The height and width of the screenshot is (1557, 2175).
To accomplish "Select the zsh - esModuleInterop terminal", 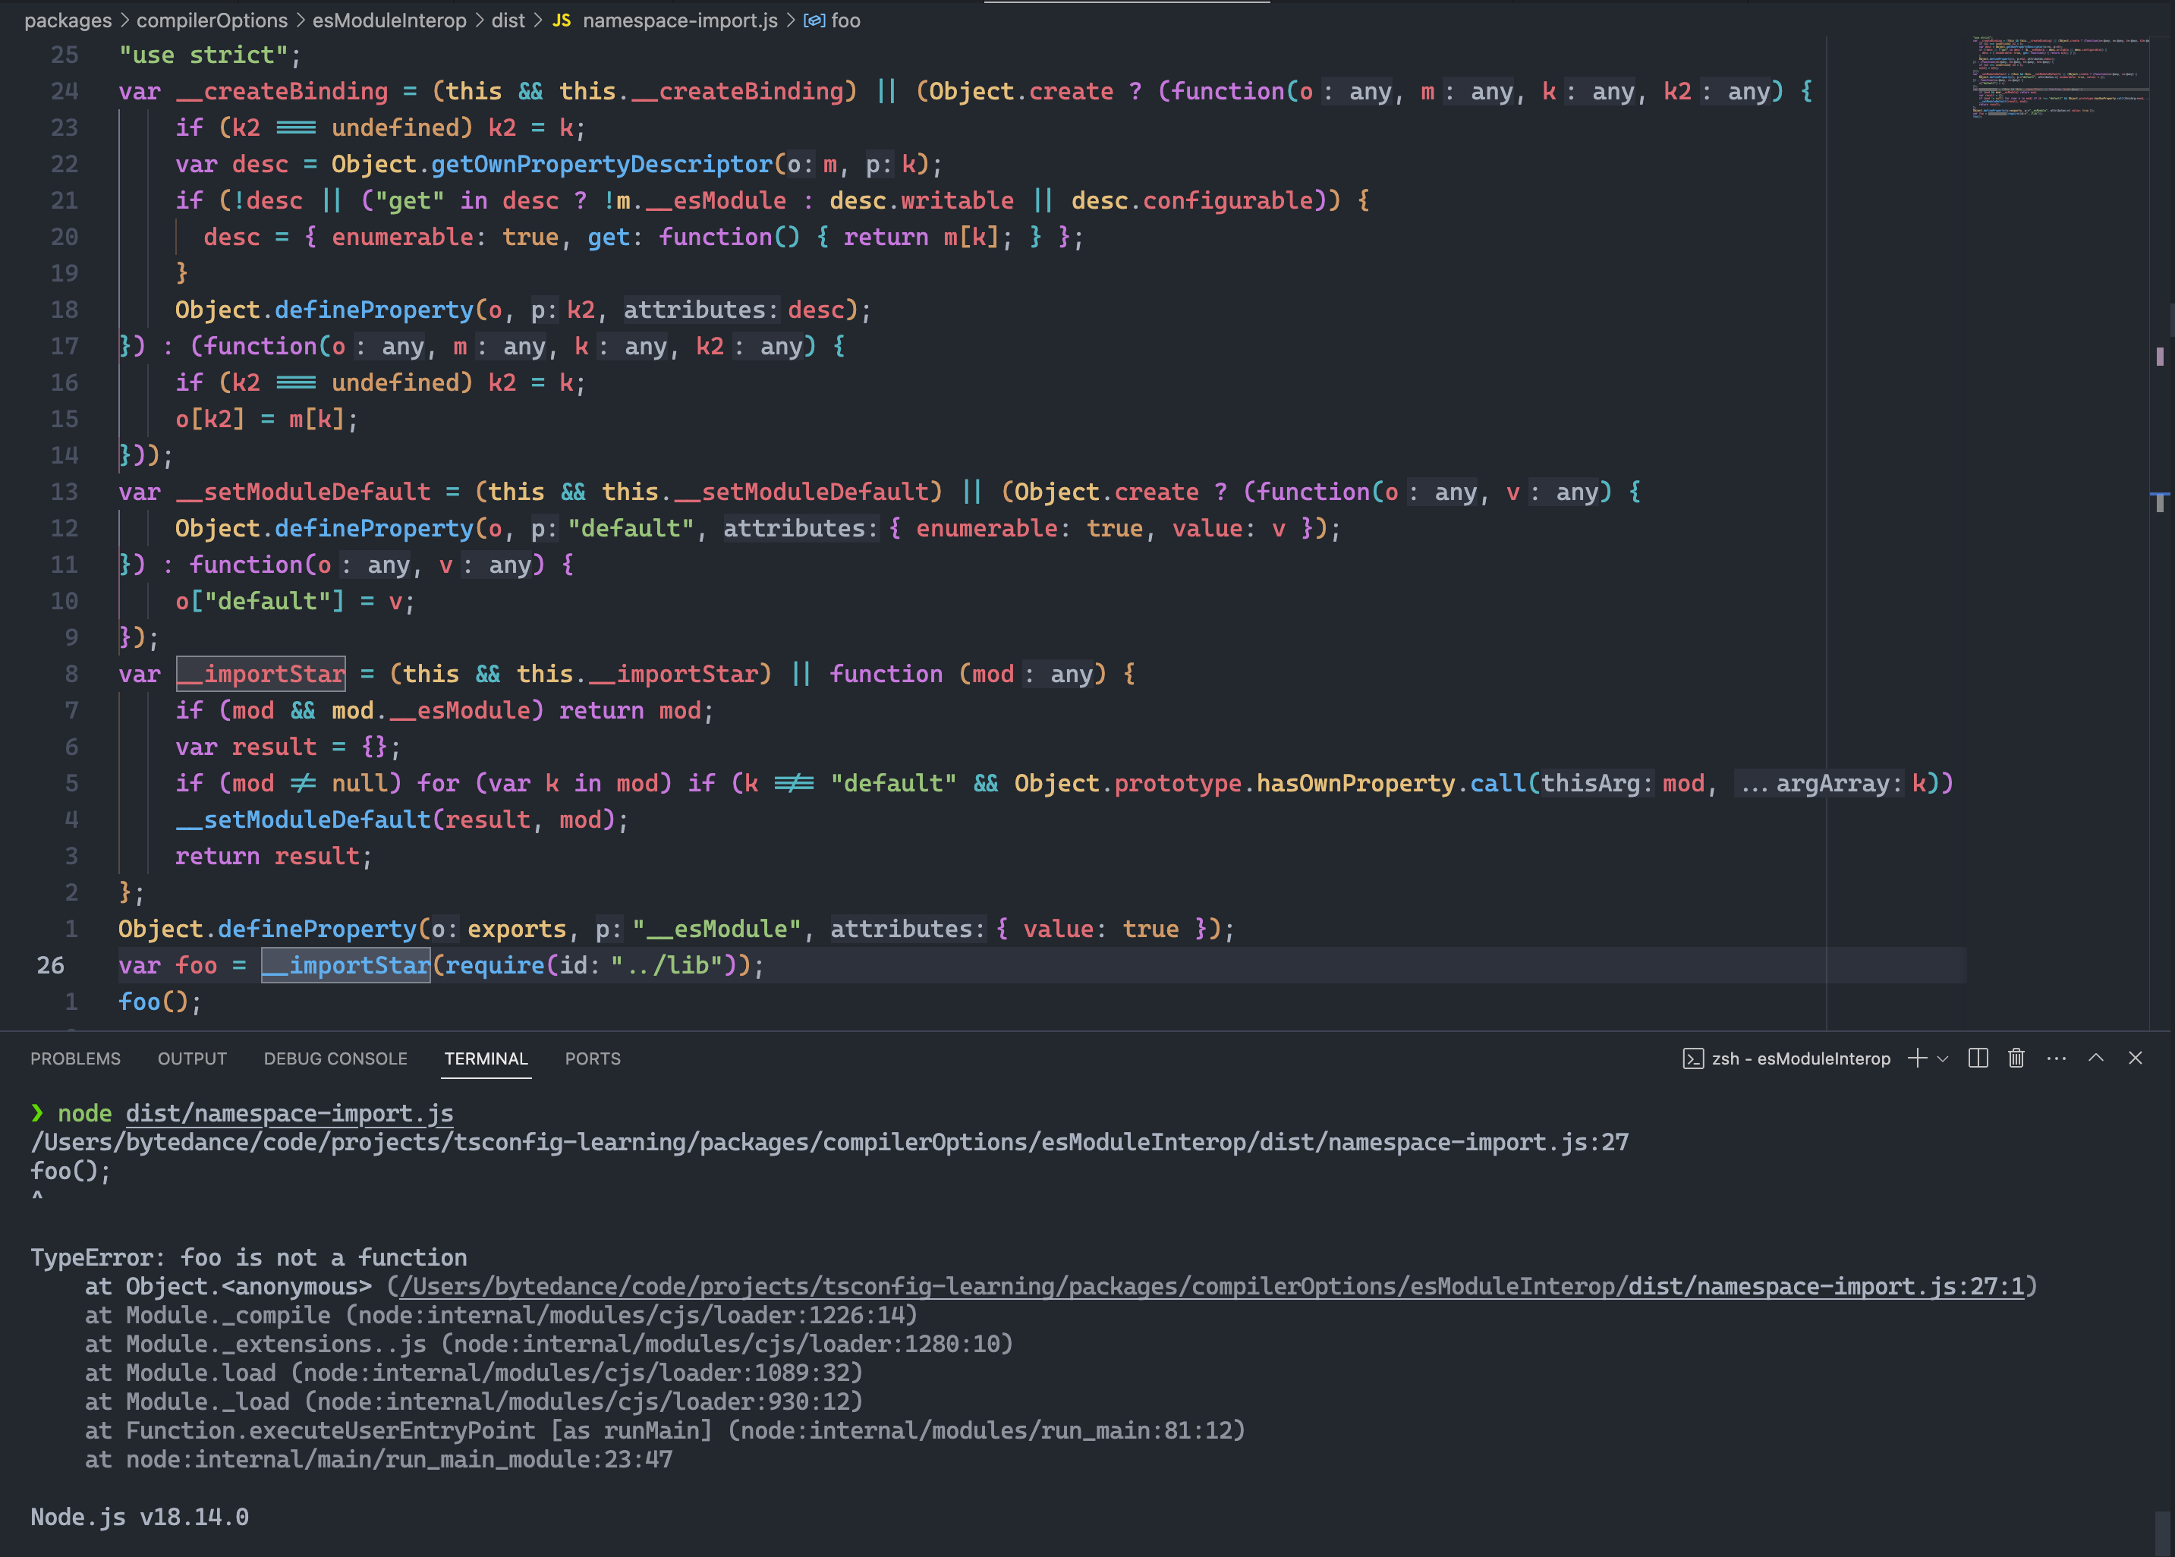I will click(x=1786, y=1058).
